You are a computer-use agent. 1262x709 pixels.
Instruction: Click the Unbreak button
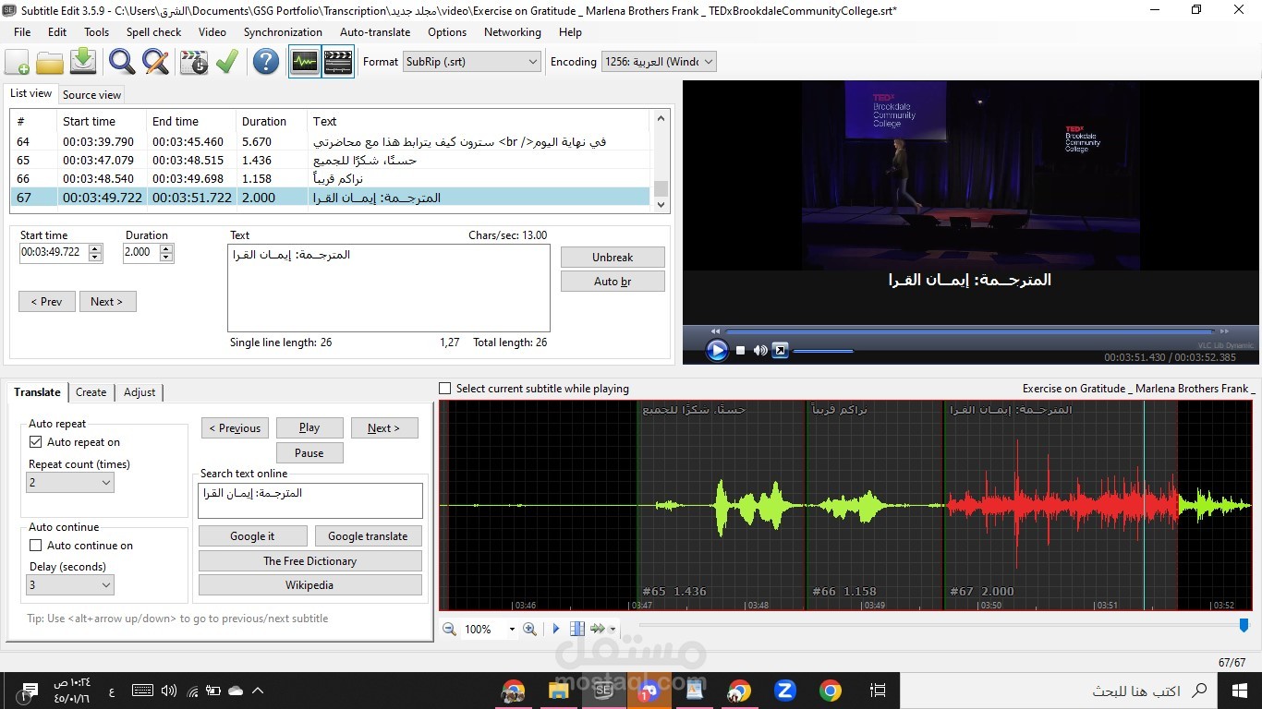pyautogui.click(x=613, y=258)
